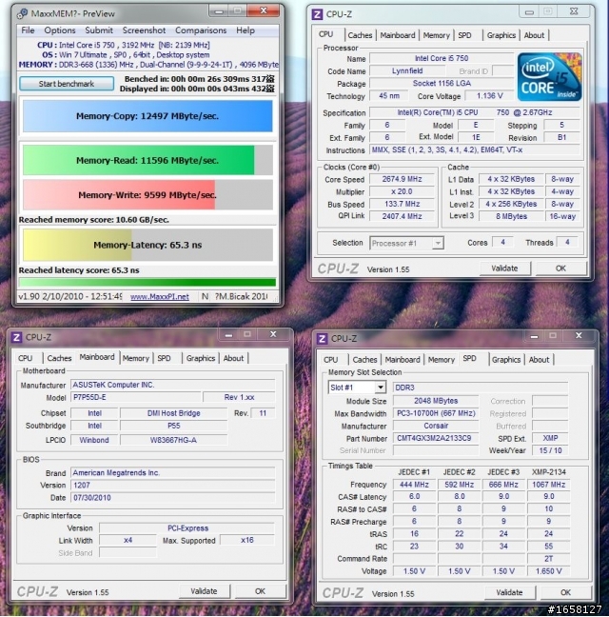Select Caches tab in the Mainboard window
609x617 pixels.
pos(59,358)
